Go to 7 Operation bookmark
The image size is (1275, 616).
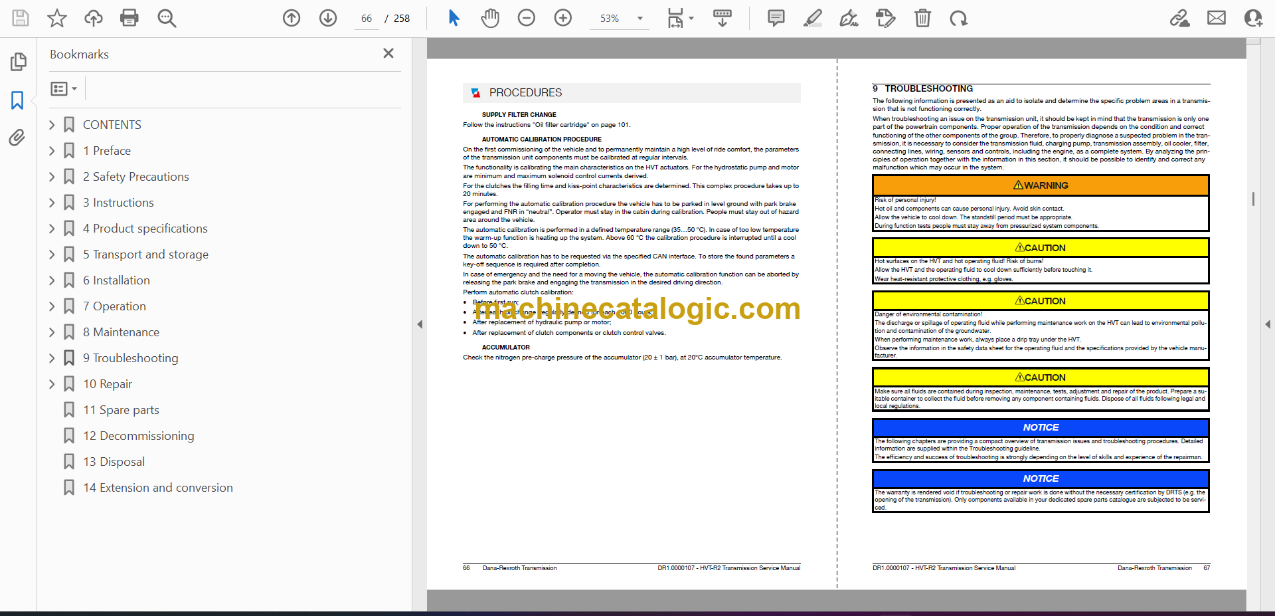tap(114, 306)
